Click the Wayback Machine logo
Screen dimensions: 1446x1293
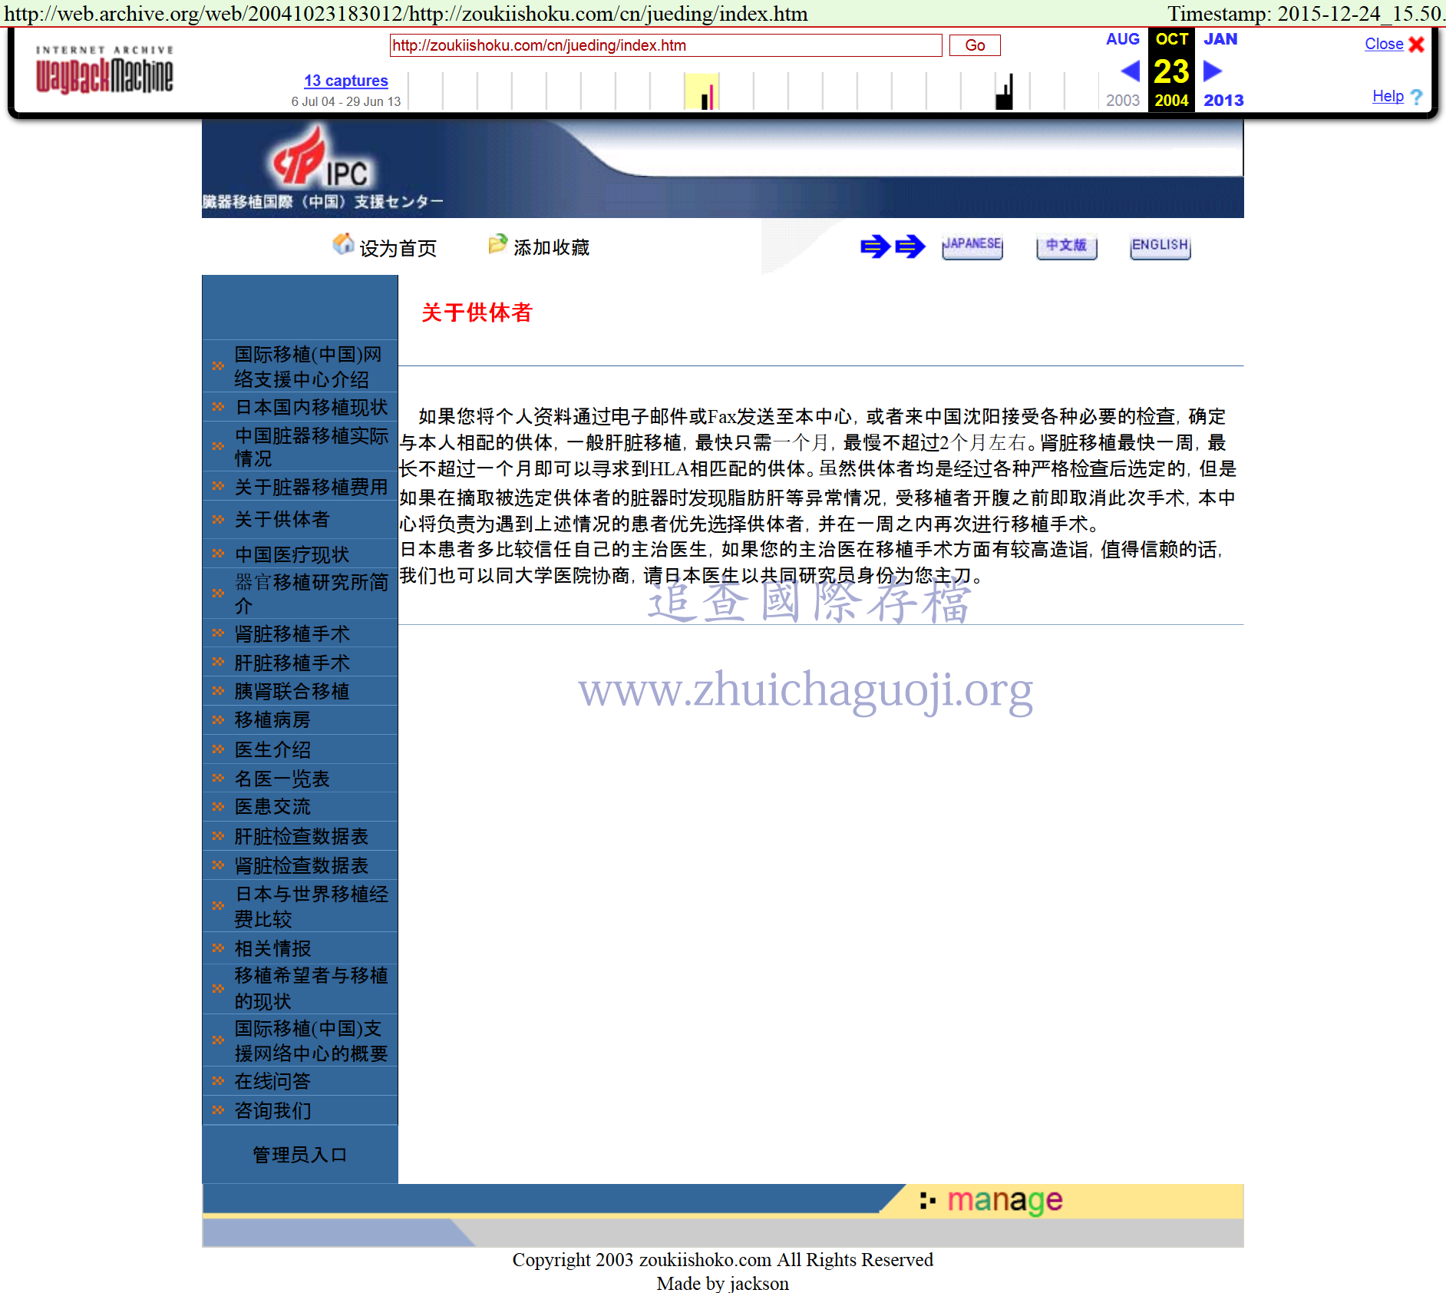click(x=104, y=71)
